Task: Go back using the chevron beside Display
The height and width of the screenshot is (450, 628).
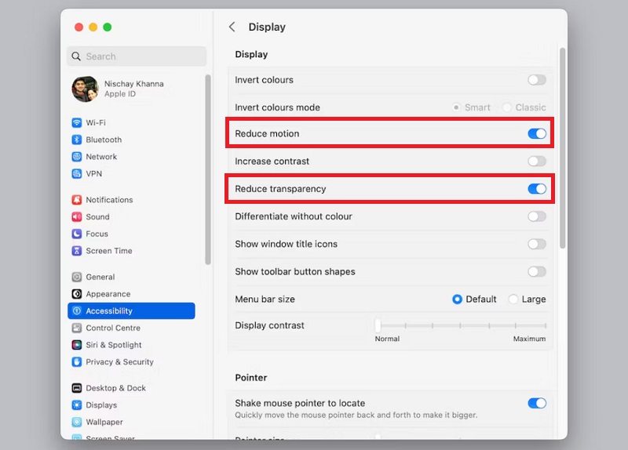Action: tap(232, 27)
